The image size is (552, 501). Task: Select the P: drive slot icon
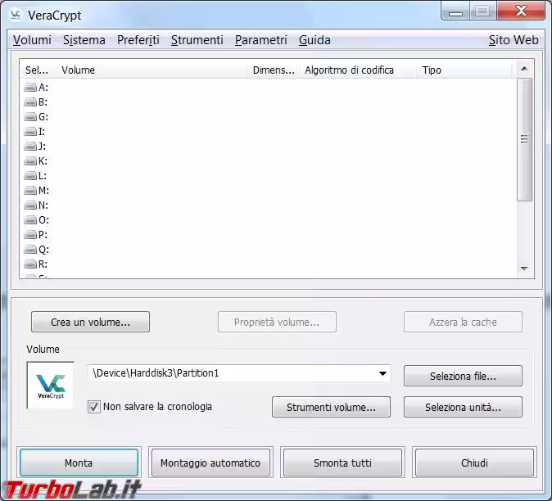(30, 234)
